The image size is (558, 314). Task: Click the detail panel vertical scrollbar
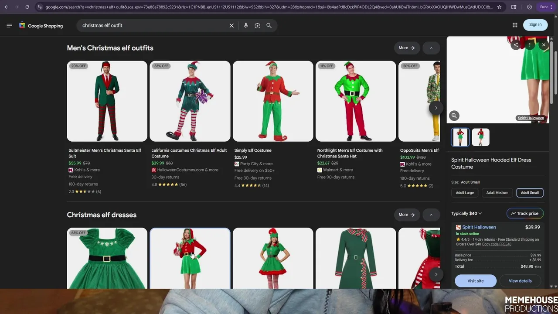(551, 72)
